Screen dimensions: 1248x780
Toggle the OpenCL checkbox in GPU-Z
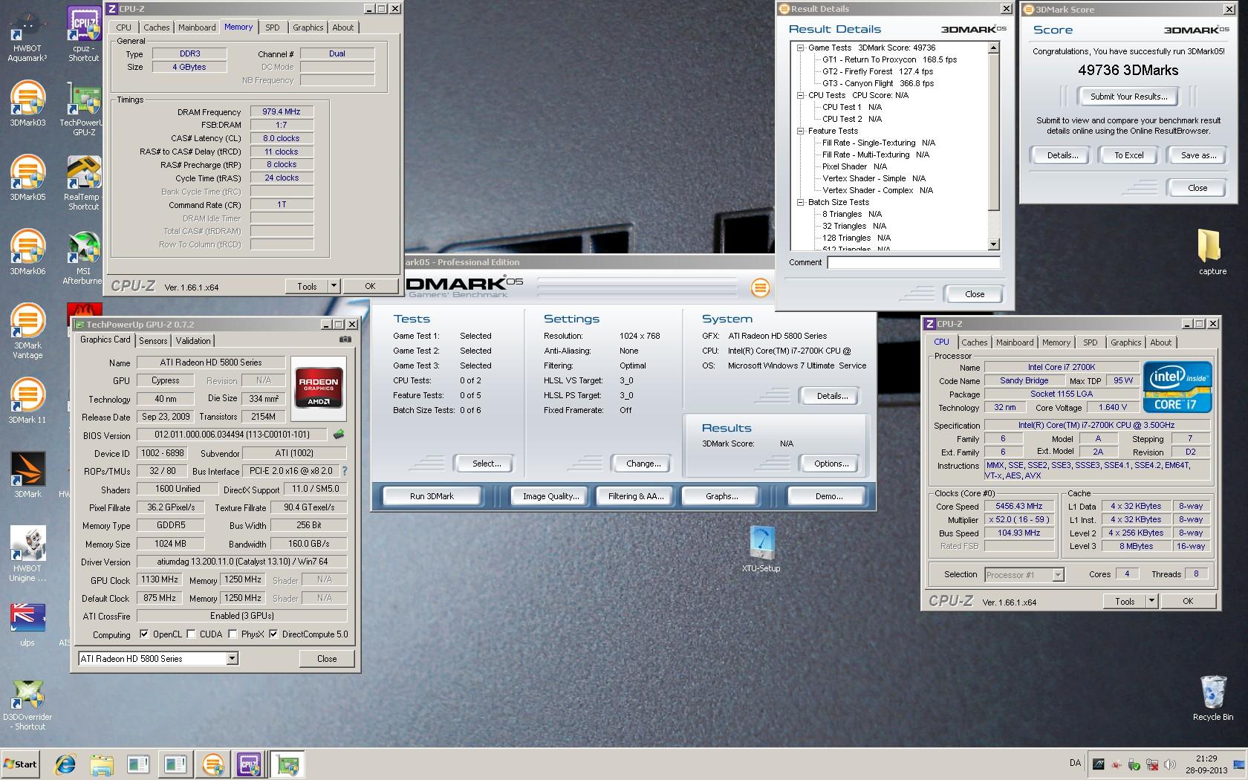point(144,634)
